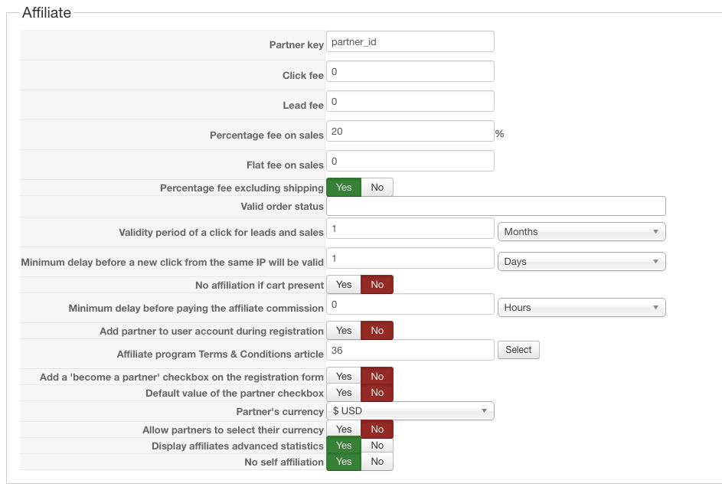Image resolution: width=722 pixels, height=490 pixels.
Task: Click into the Click fee field
Action: (x=410, y=72)
